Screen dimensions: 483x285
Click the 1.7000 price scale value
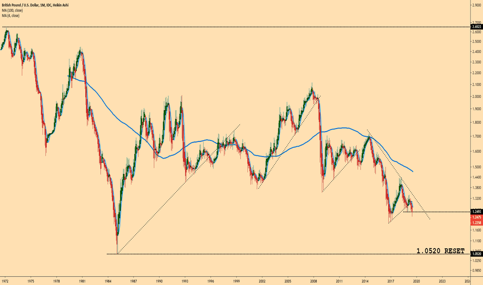[x=477, y=136]
